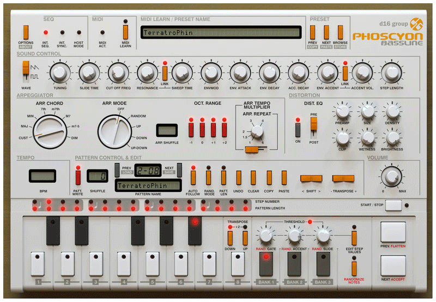
Task: Toggle octave range -1 switch
Action: pos(191,130)
